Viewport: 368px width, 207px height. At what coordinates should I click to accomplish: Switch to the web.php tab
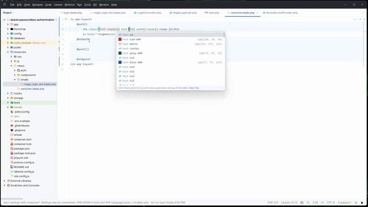[212, 13]
